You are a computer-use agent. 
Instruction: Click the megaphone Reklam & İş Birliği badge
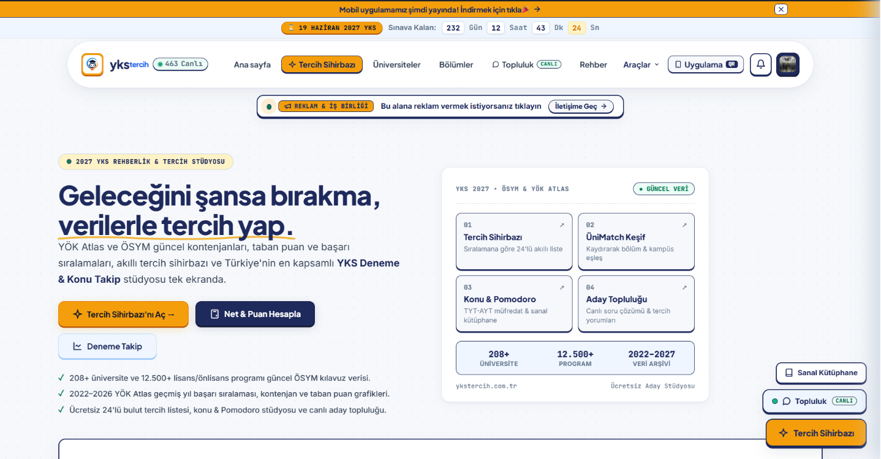[326, 106]
